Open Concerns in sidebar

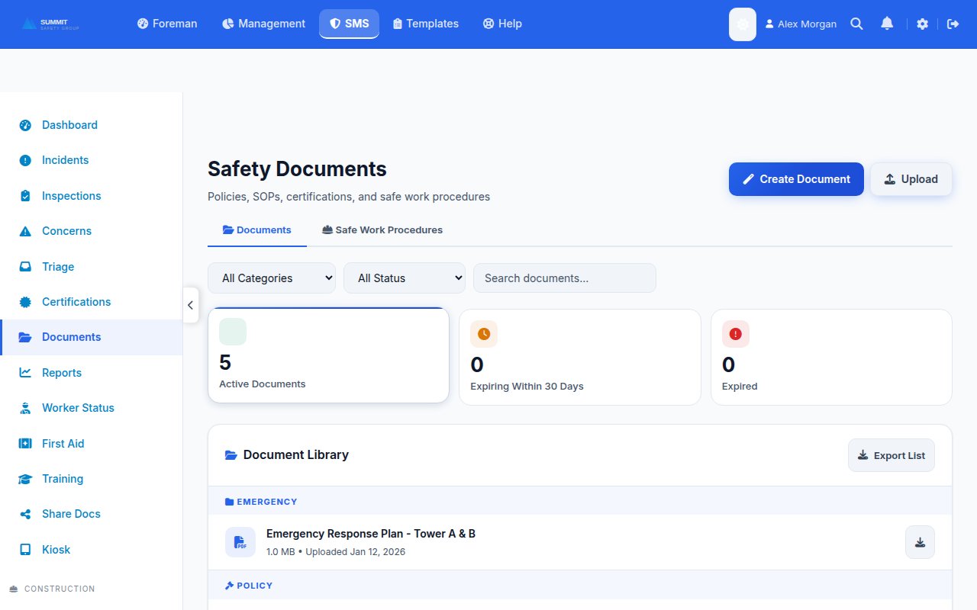click(x=92, y=231)
